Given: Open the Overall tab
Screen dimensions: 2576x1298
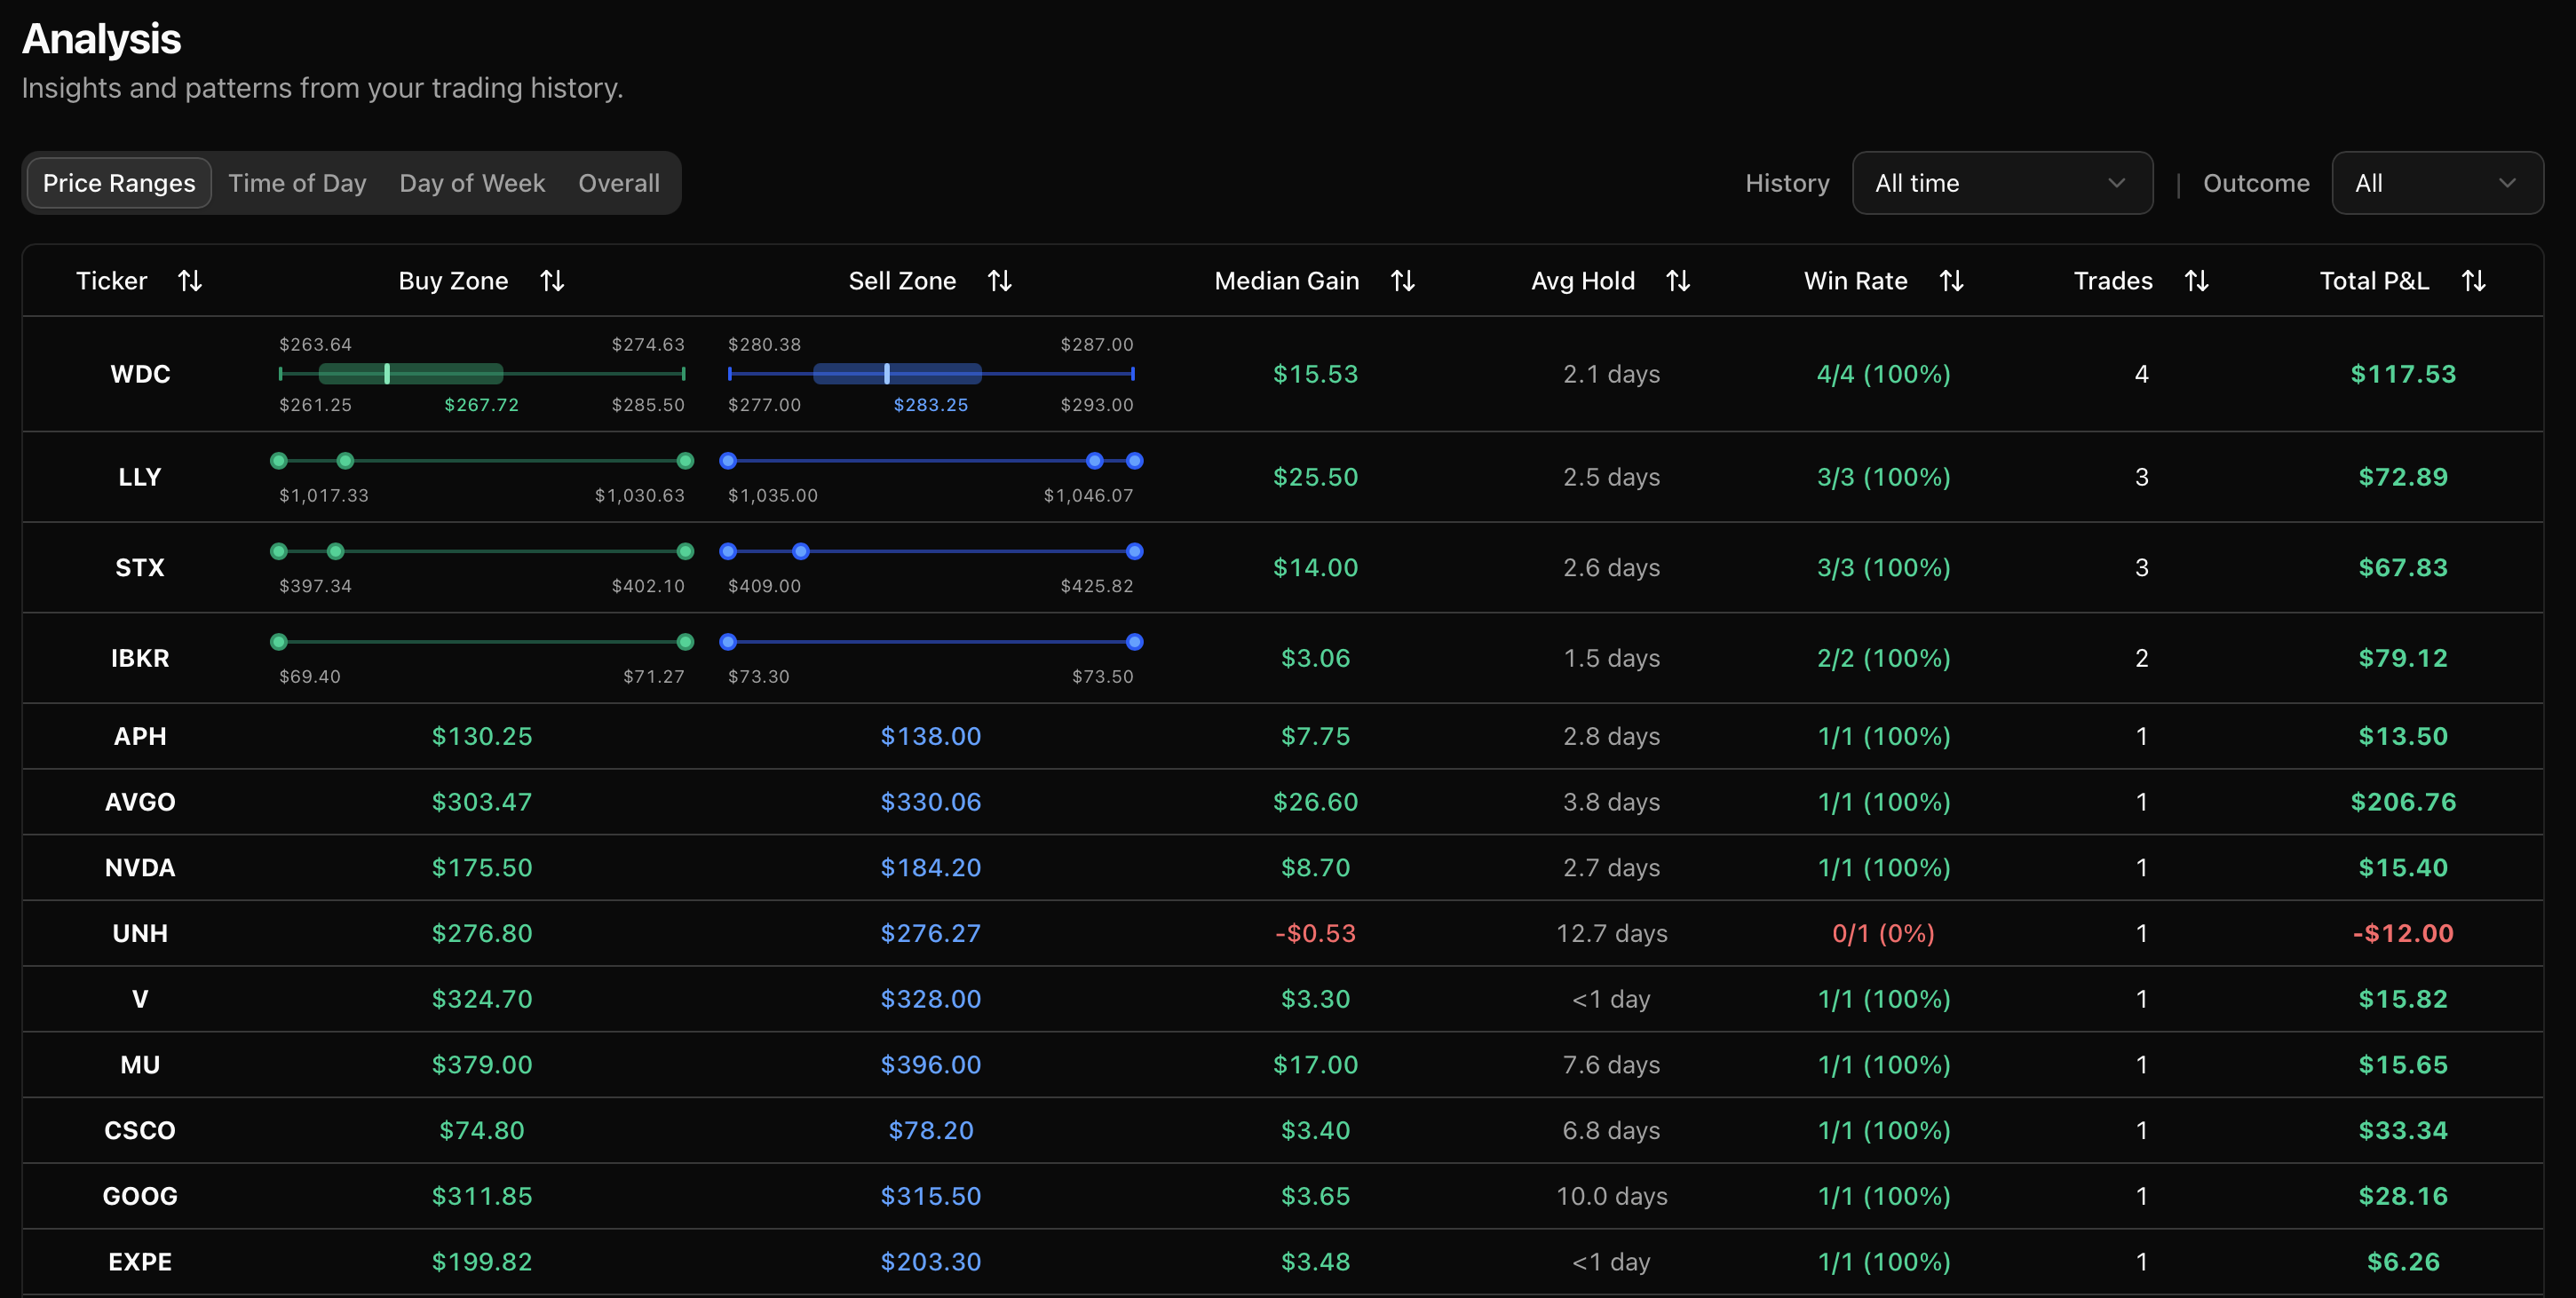Looking at the screenshot, I should [x=618, y=183].
